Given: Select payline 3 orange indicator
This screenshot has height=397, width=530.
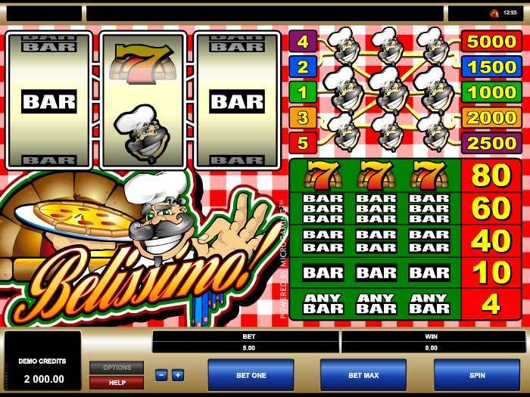Looking at the screenshot, I should (x=303, y=117).
